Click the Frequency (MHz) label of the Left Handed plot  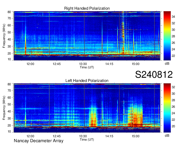(4, 108)
